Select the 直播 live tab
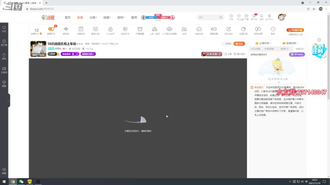The width and height of the screenshot is (330, 185). point(80,17)
